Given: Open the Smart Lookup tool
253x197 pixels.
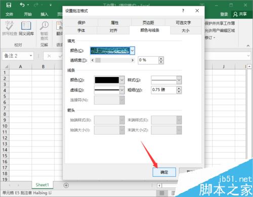Looking at the screenshot, I should pyautogui.click(x=44, y=31).
